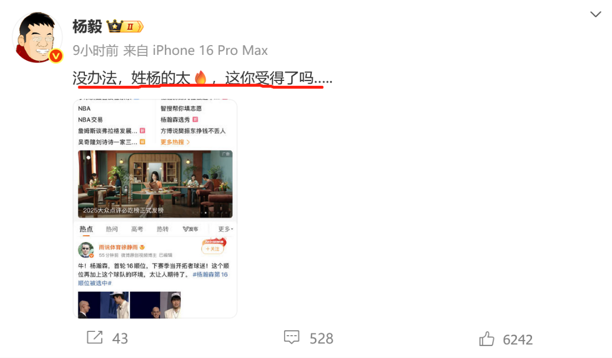
Task: Open 杨毅's cartoon profile avatar
Action: click(38, 37)
